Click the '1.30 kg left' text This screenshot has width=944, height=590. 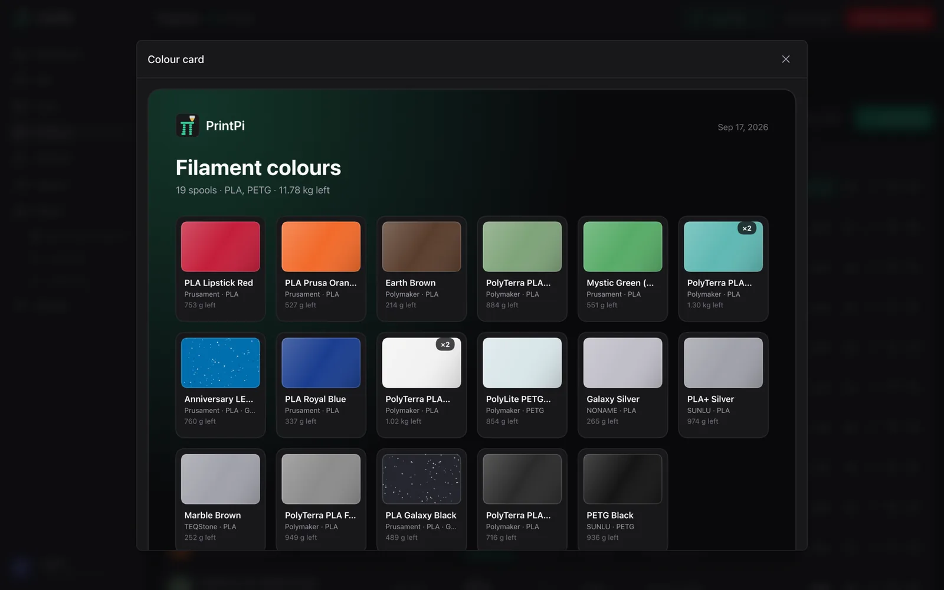click(x=705, y=305)
